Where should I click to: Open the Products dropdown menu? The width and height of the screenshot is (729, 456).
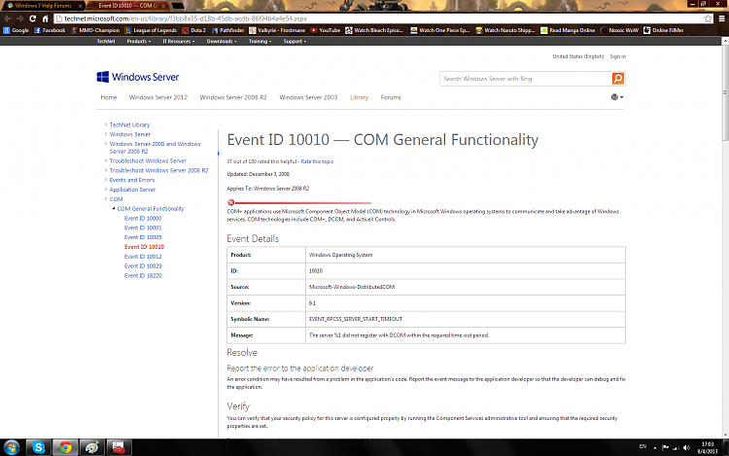pos(139,42)
